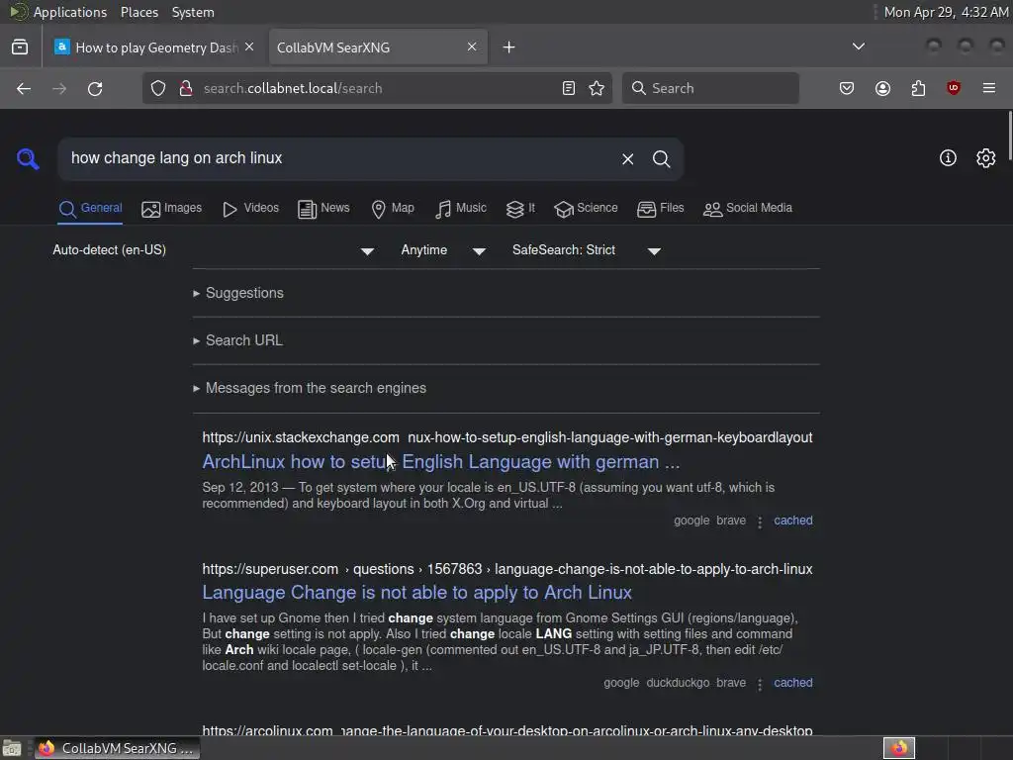Screen dimensions: 1013x760
Task: Open Firefox View icon in tab bar
Action: pyautogui.click(x=20, y=47)
